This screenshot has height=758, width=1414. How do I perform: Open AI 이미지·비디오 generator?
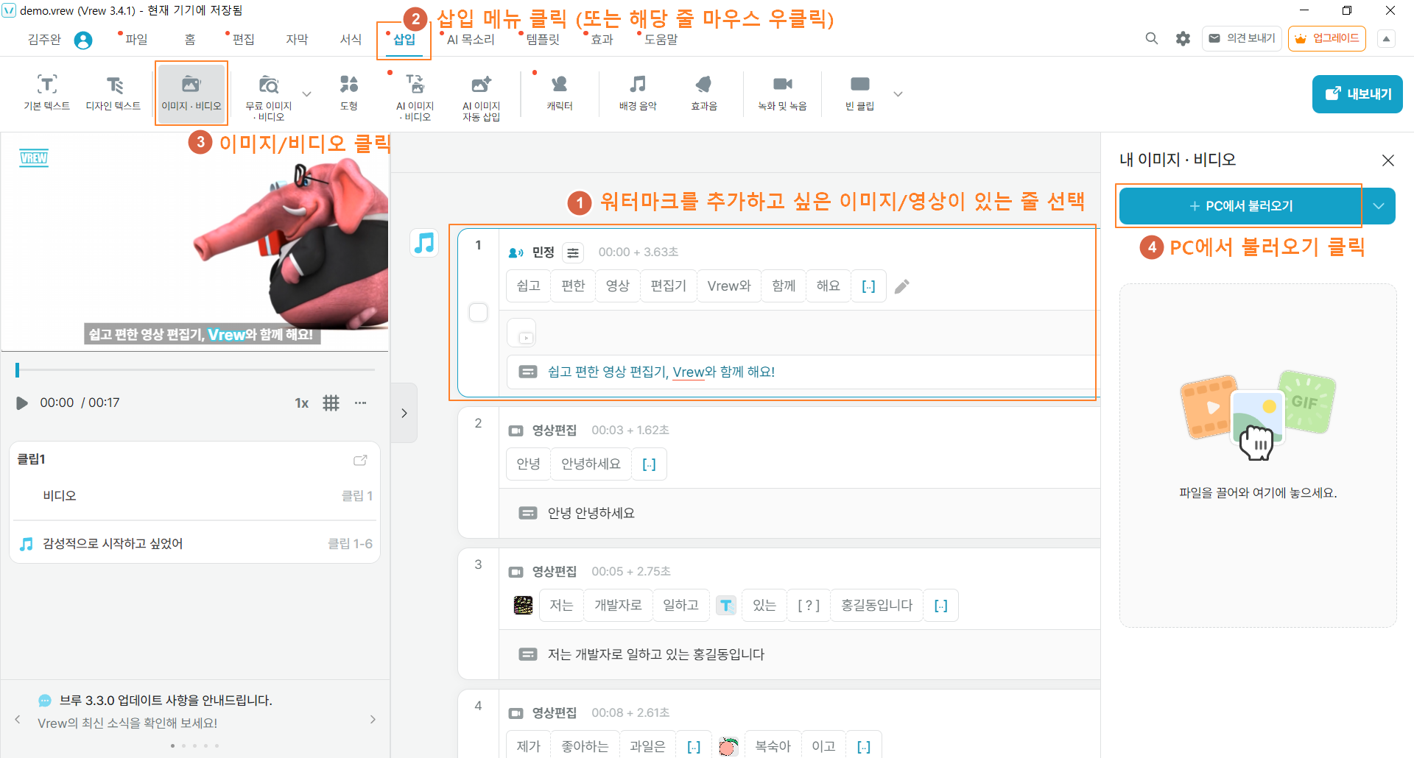point(415,96)
